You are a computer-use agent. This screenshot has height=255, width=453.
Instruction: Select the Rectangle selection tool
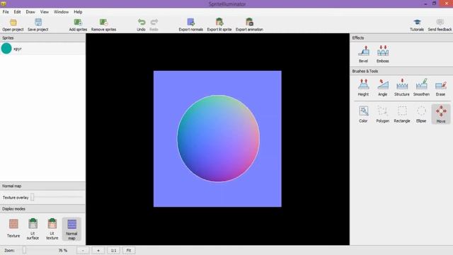[402, 114]
